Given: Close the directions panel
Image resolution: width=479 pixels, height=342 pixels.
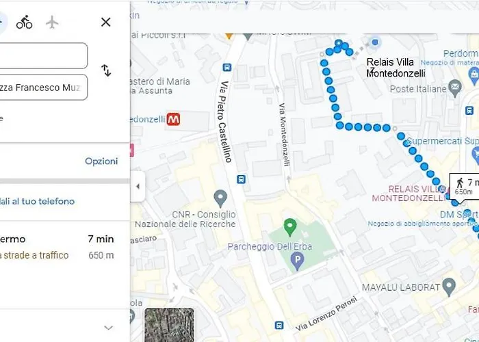Looking at the screenshot, I should point(105,22).
